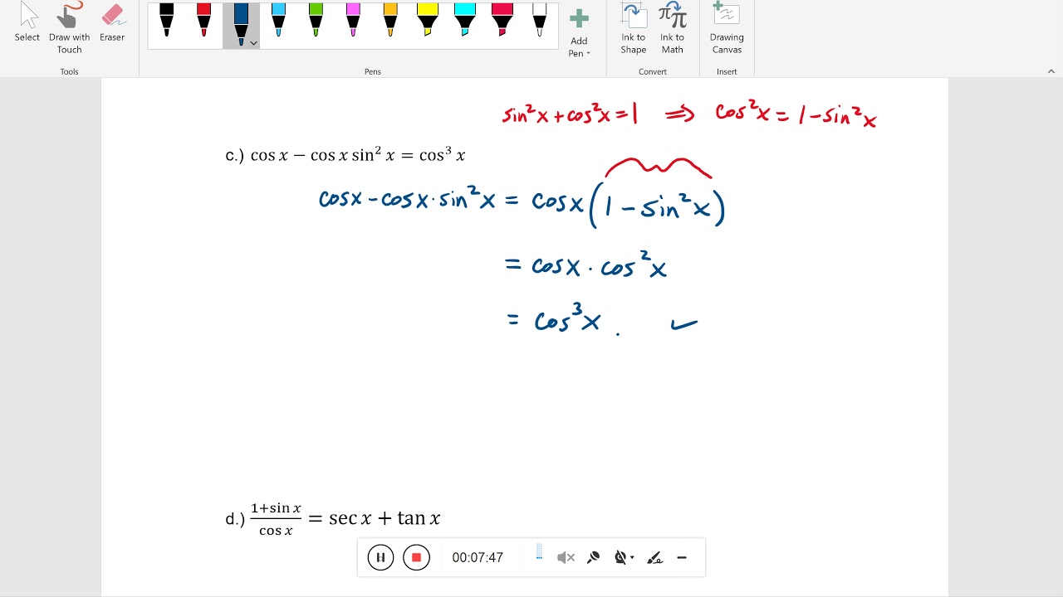This screenshot has height=597, width=1063.
Task: Open the recorder annotation pen tool
Action: [x=654, y=558]
